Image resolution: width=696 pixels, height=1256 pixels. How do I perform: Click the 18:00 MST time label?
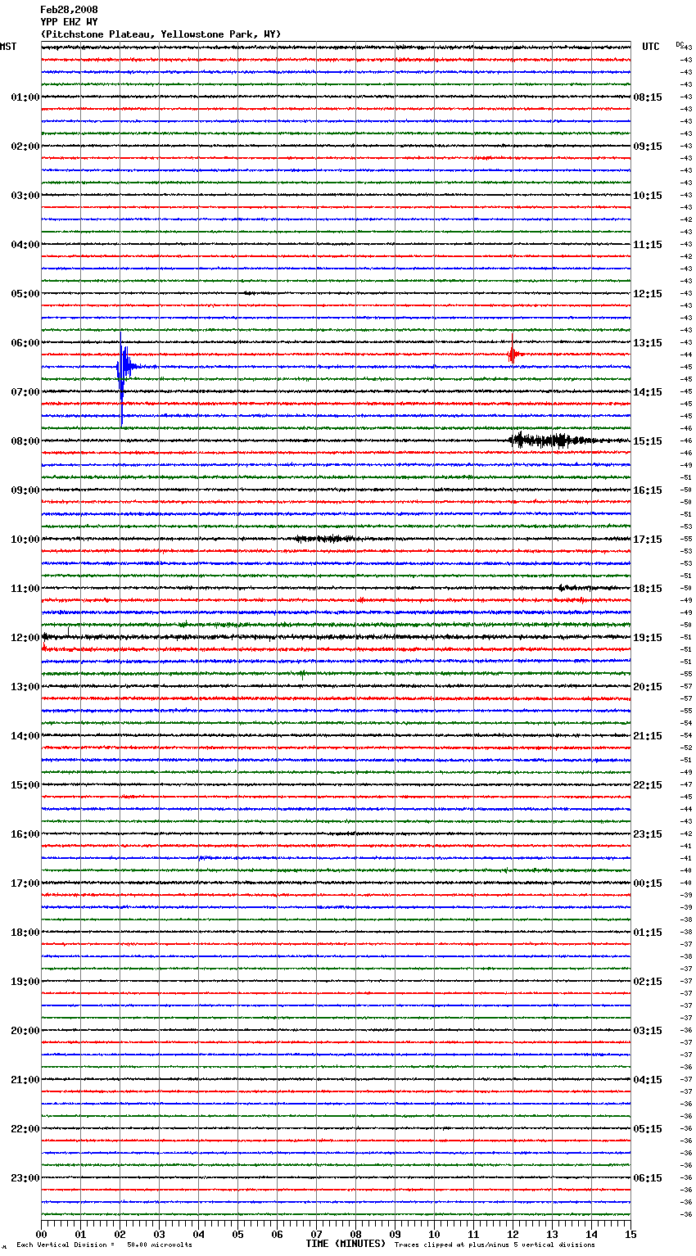(x=25, y=933)
